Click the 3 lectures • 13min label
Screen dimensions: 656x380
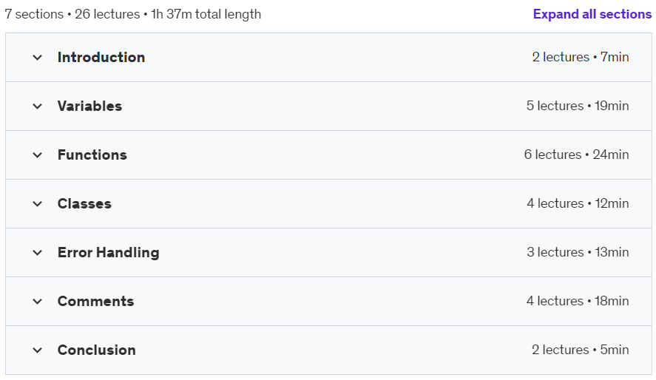578,252
